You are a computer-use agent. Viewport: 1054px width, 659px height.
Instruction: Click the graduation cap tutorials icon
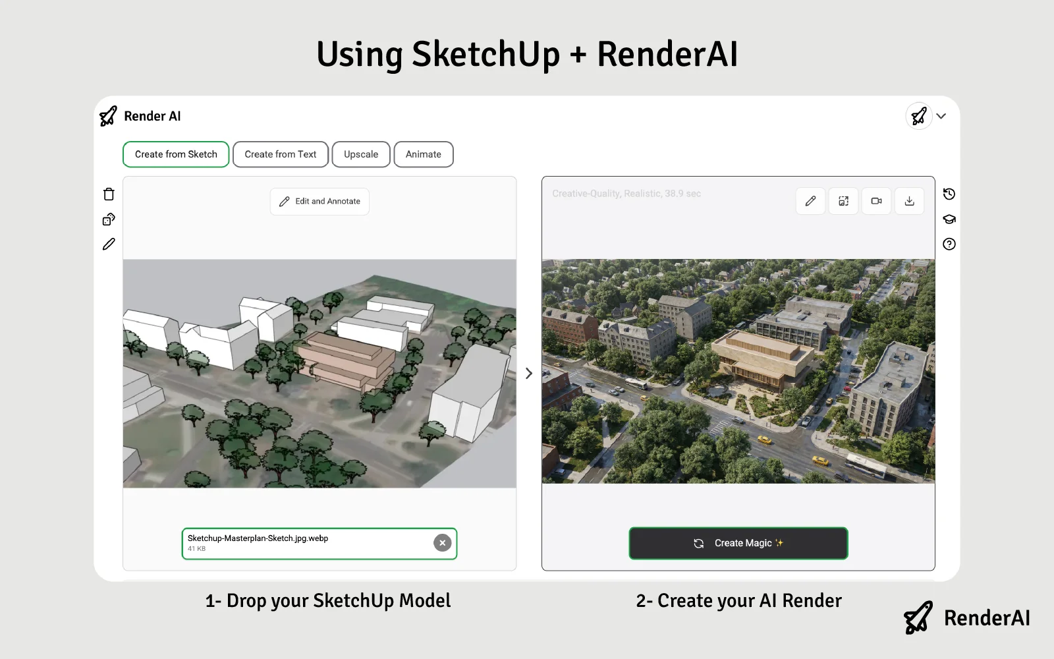point(949,219)
